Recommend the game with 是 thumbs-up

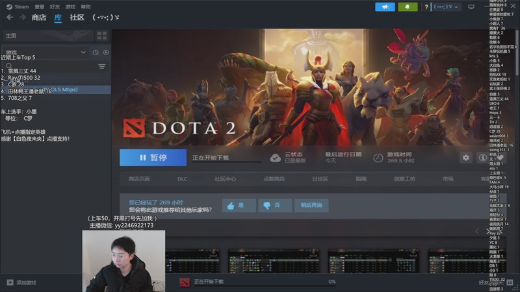239,206
